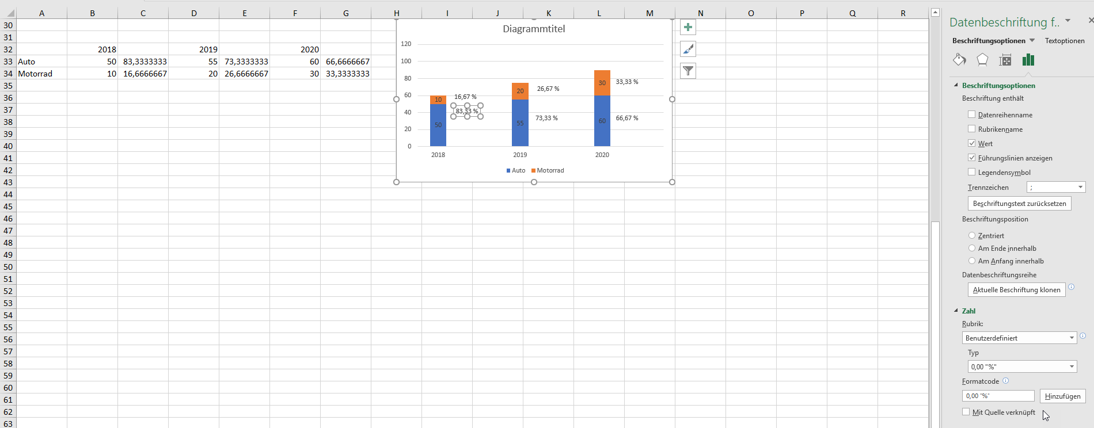Click the orange Motorrad segment for 2020

click(x=602, y=83)
